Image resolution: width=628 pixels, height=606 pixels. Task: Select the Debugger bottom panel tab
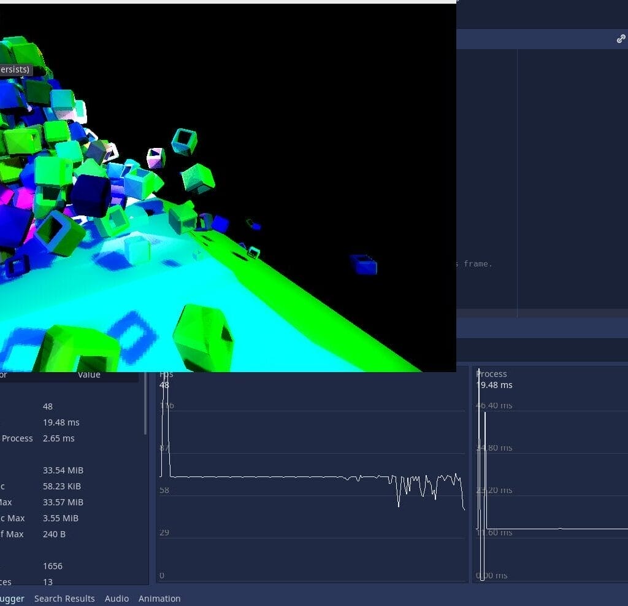12,599
